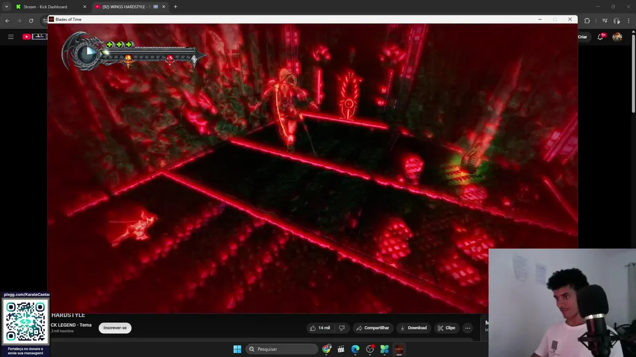
Task: Minimize the Blades of Time window
Action: (540, 19)
